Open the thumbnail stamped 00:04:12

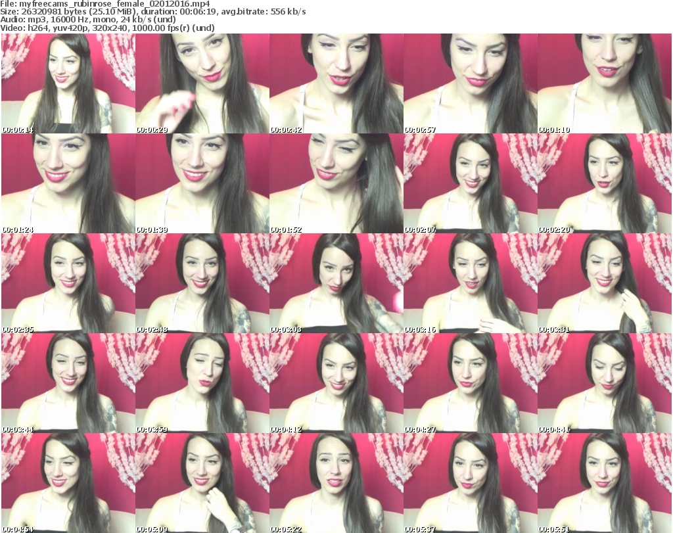coord(336,382)
